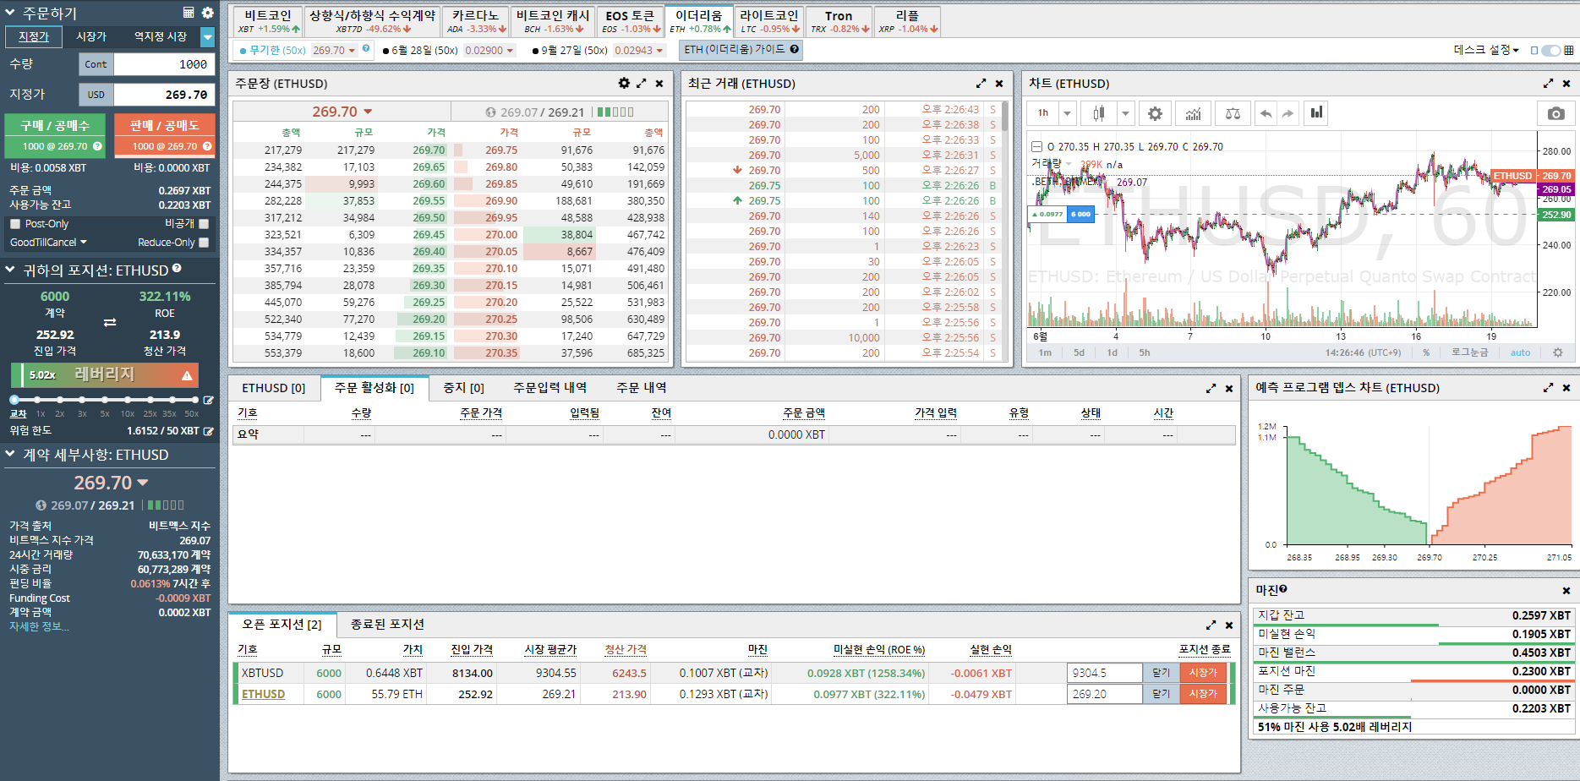Toggle chart bar-style fullscreen icon
Screen dimensions: 1580x781
1316,112
